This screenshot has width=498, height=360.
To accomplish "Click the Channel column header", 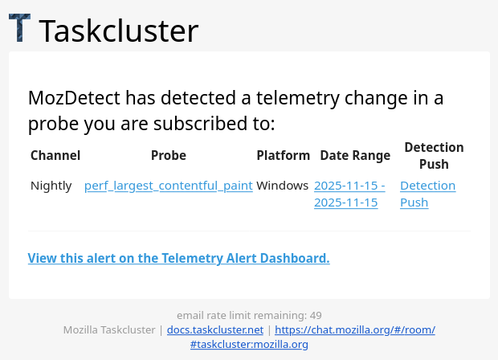I will coord(55,156).
